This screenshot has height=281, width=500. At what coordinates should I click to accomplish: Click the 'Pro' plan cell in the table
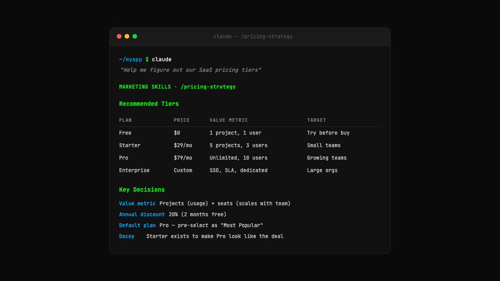point(124,158)
